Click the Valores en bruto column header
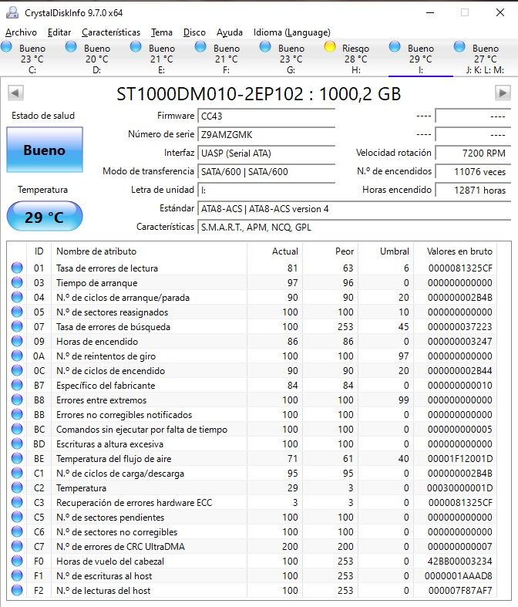The image size is (518, 607). pyautogui.click(x=456, y=251)
